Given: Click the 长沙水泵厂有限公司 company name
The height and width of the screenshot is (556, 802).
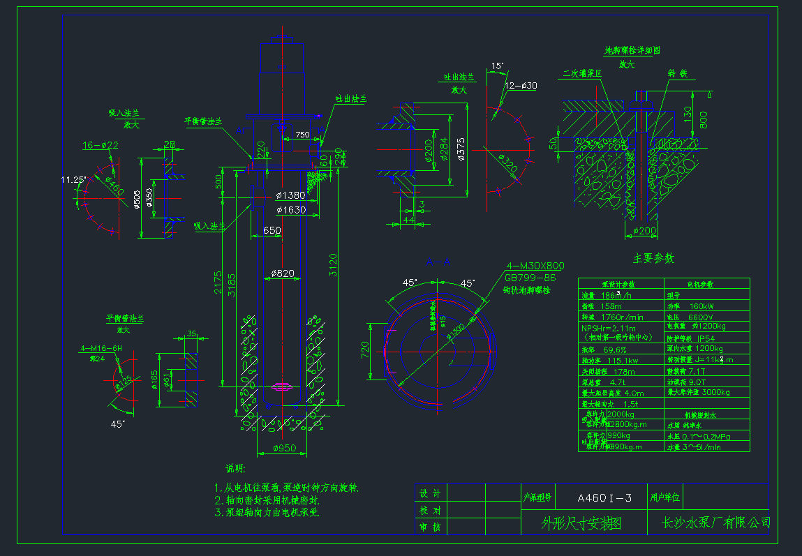Looking at the screenshot, I should pos(715,522).
